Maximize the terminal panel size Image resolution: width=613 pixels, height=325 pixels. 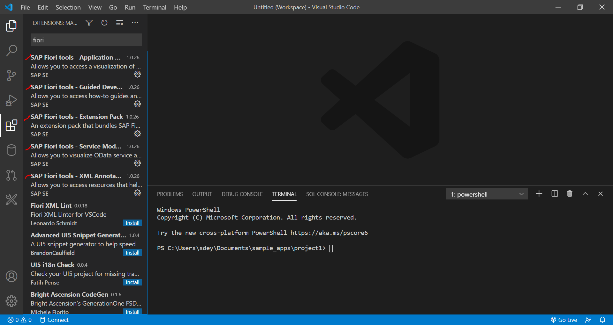click(x=585, y=194)
